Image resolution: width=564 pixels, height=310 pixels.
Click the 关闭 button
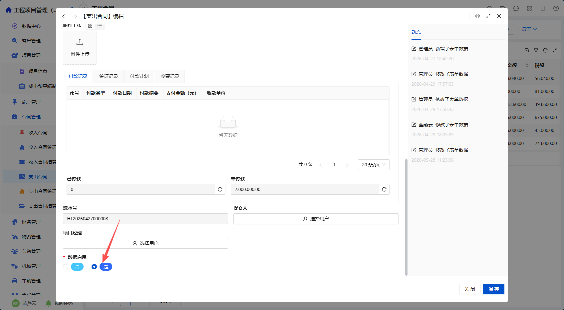click(x=470, y=289)
